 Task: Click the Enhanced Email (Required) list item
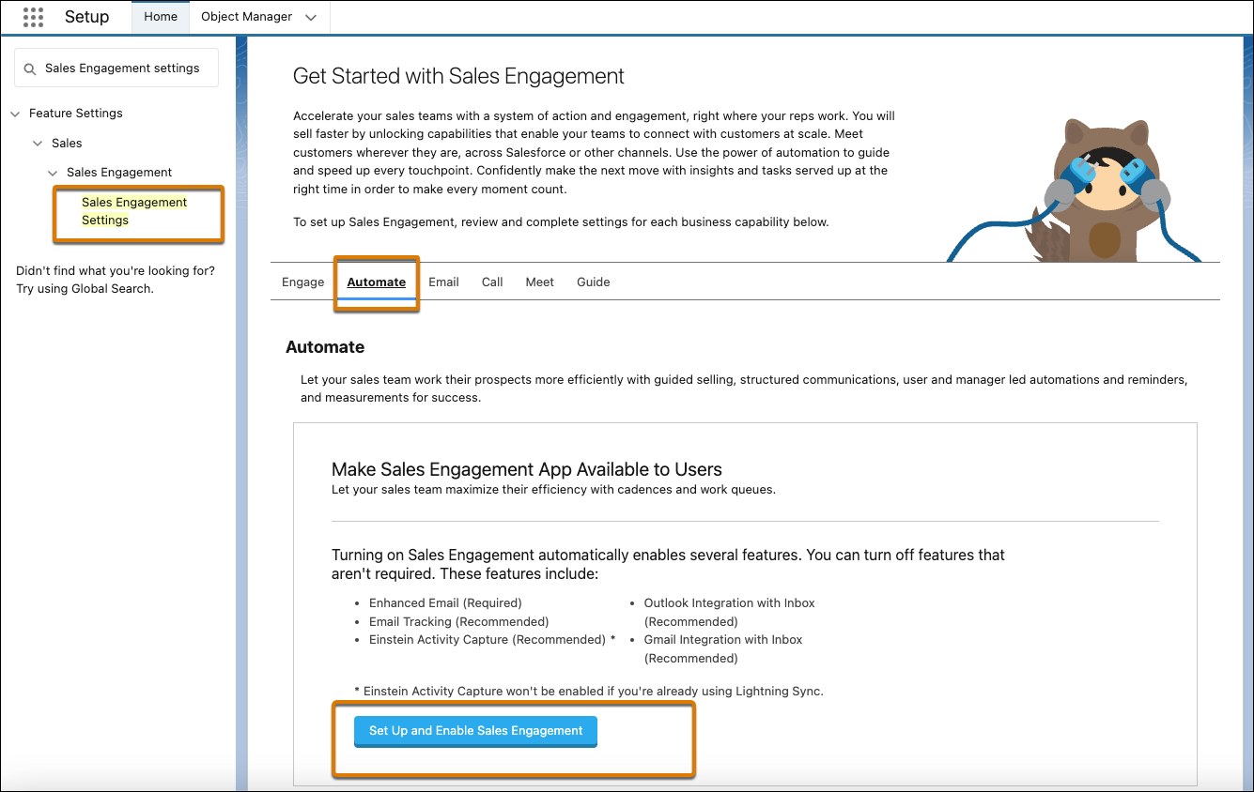tap(445, 603)
